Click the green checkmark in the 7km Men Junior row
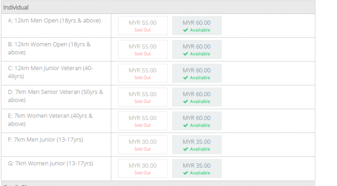 (x=186, y=149)
